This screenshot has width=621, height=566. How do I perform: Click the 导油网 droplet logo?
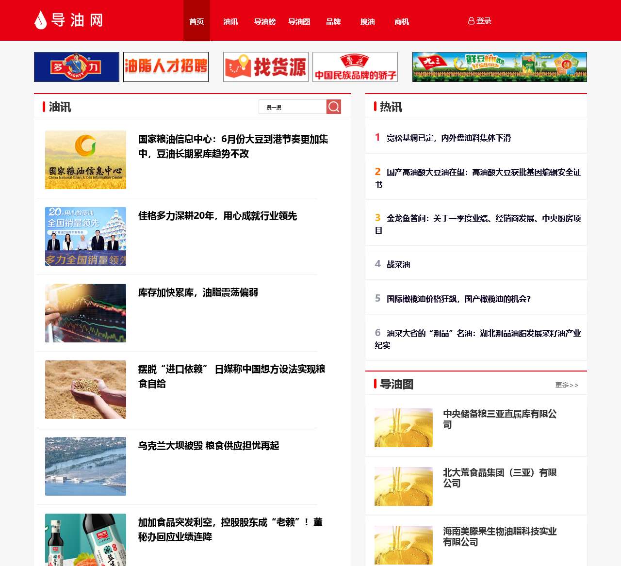[39, 20]
